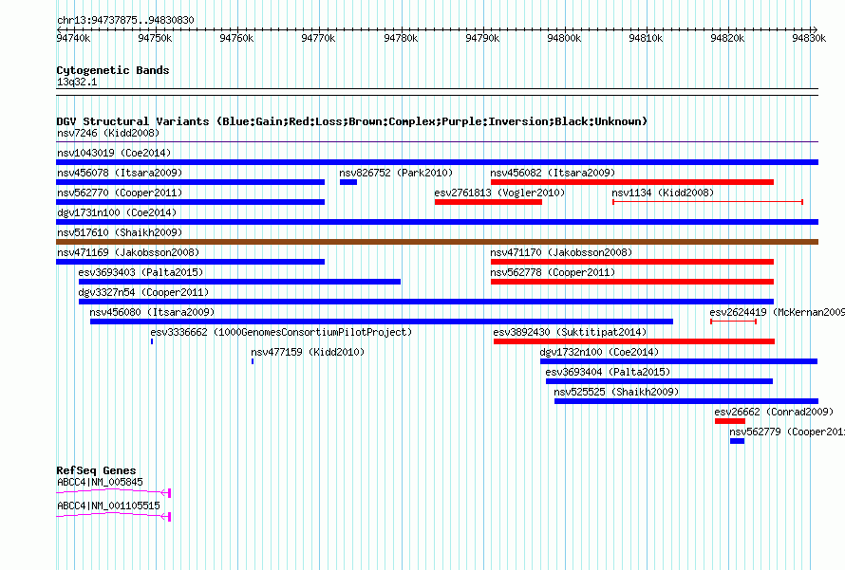Click the ABCC4|NM_005845 magenta gene arrow

point(114,492)
